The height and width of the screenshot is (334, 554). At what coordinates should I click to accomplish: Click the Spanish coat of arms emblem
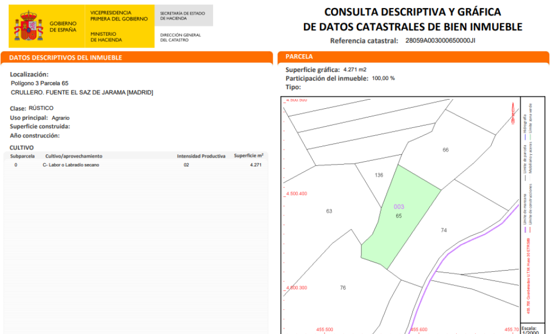28,26
